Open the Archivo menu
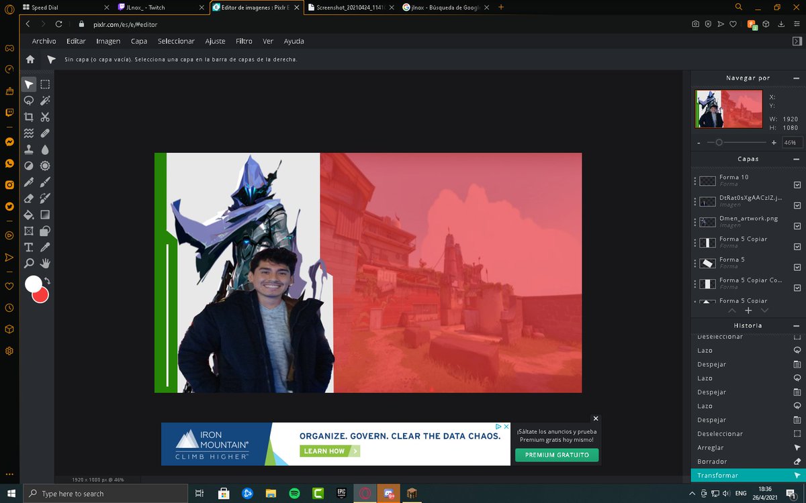The height and width of the screenshot is (503, 806). (x=44, y=41)
